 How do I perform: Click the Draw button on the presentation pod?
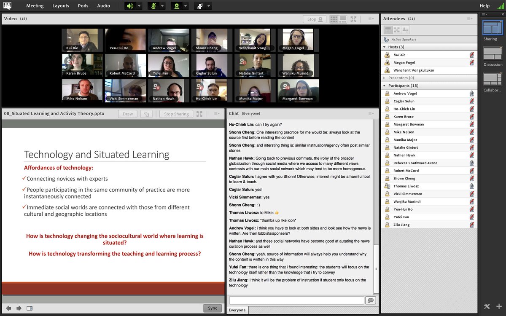(127, 113)
